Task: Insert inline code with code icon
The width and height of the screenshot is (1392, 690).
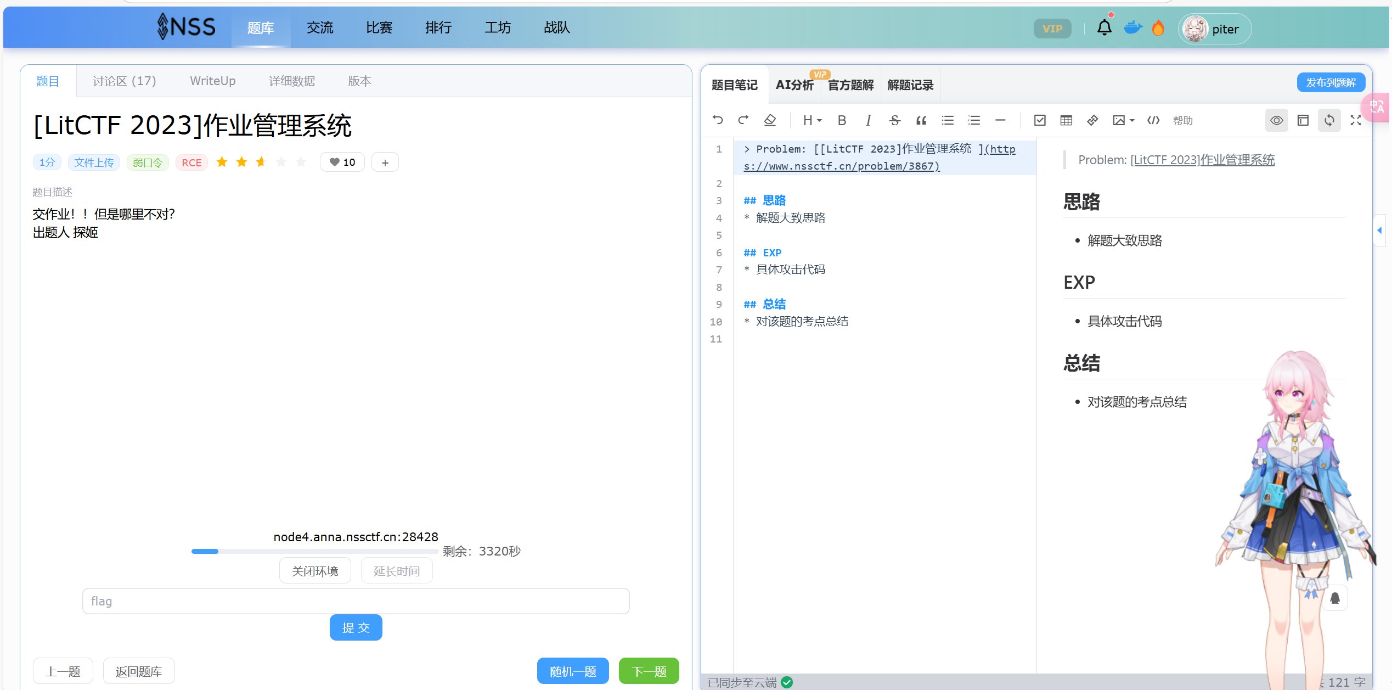Action: click(x=1153, y=120)
